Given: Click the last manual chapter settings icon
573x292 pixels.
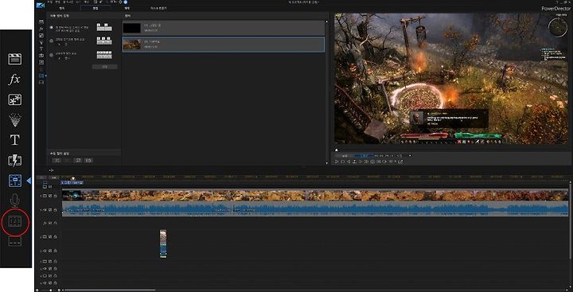Looking at the screenshot, I should [88, 161].
